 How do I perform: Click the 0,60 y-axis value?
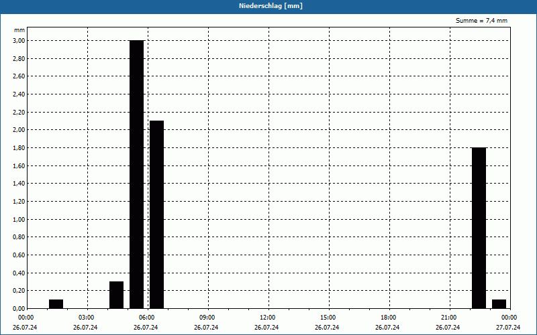point(19,255)
